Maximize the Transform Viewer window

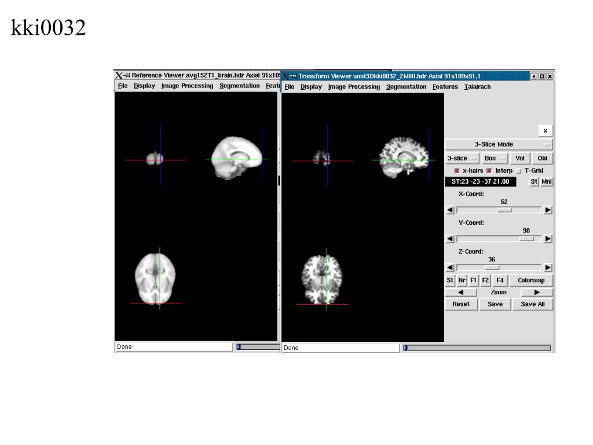[541, 76]
